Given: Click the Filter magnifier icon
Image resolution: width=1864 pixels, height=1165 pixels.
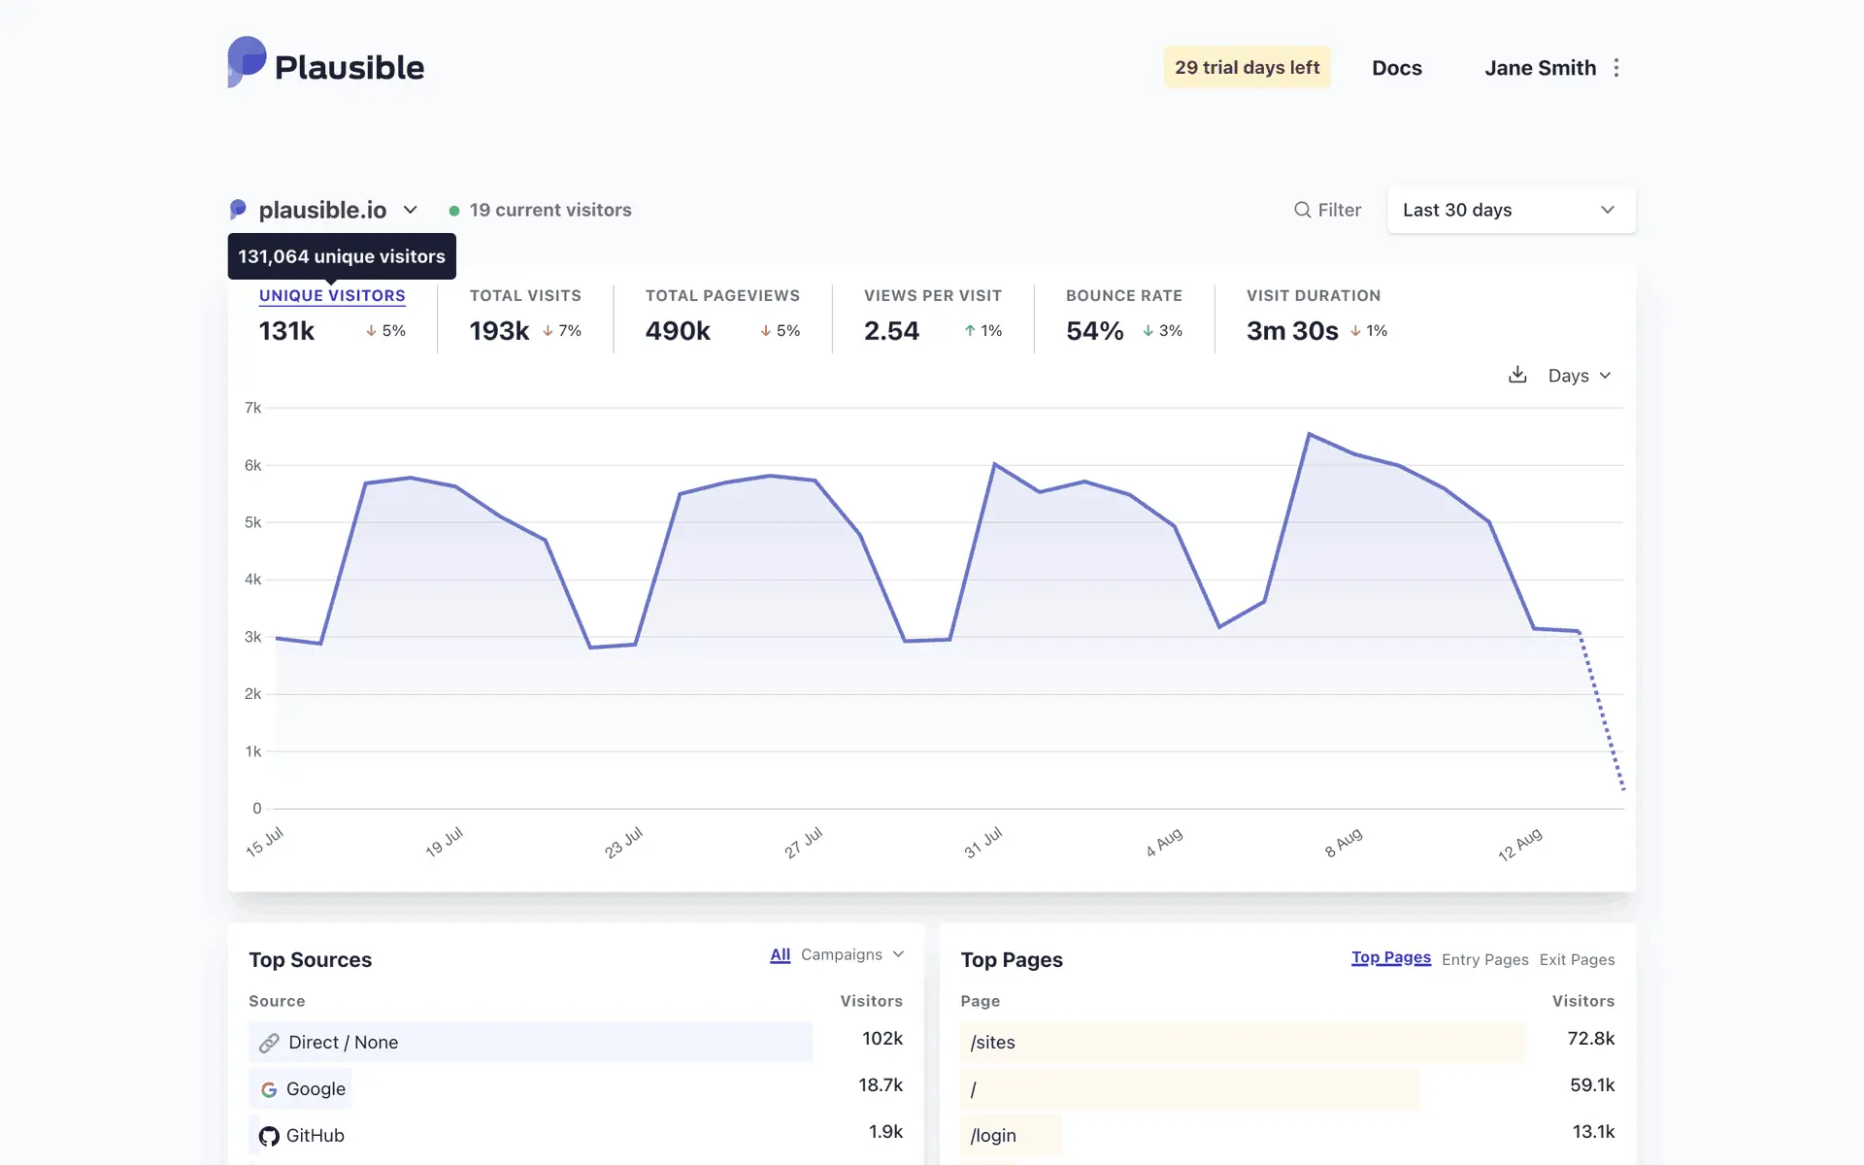Looking at the screenshot, I should click(1302, 210).
